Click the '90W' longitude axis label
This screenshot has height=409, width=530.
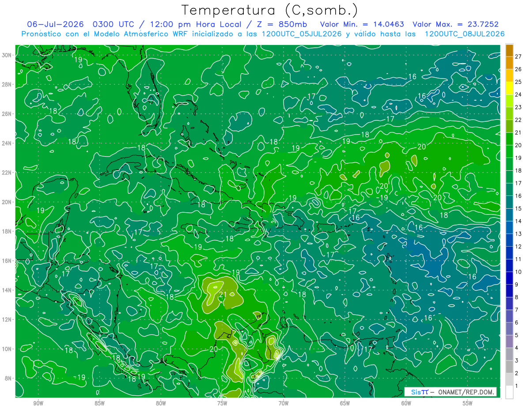click(x=38, y=404)
